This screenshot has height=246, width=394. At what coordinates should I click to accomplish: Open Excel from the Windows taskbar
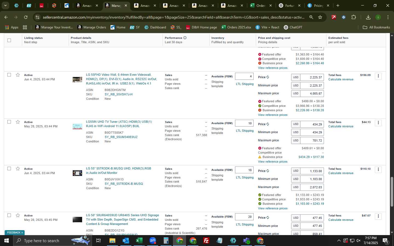pyautogui.click(x=139, y=241)
